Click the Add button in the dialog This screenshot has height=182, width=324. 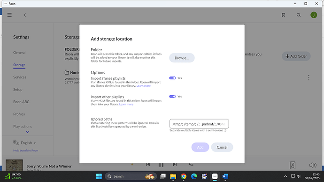coord(200,147)
